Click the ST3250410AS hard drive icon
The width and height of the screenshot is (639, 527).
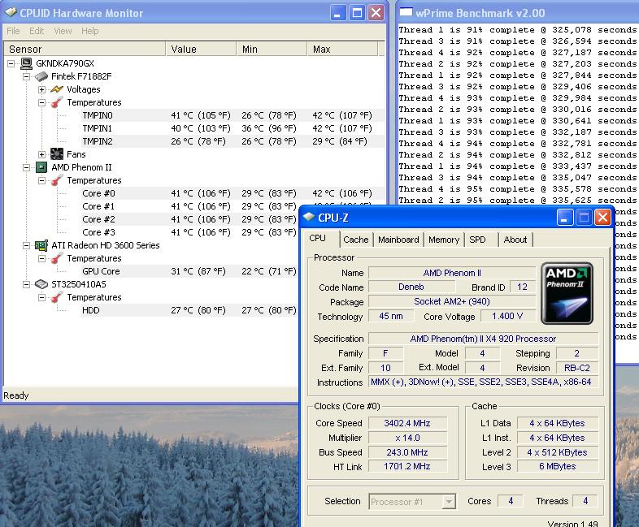41,284
